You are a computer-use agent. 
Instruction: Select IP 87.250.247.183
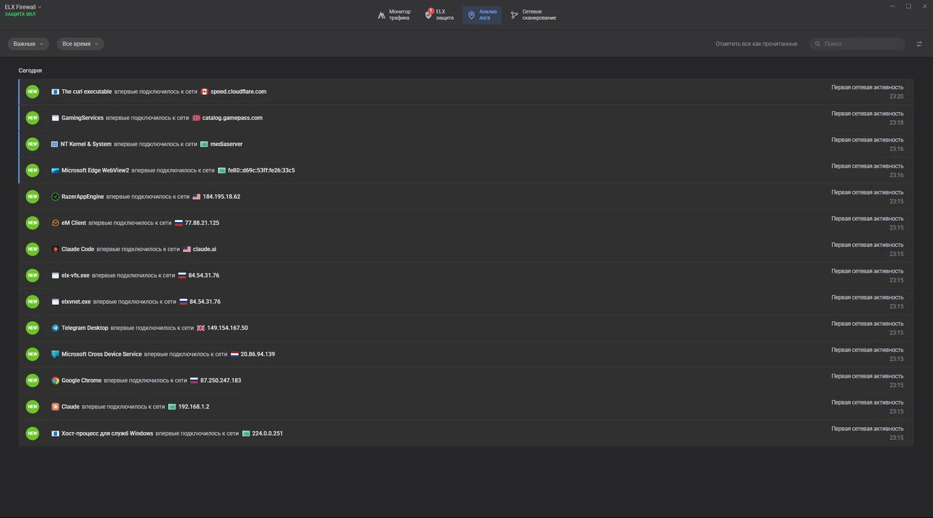pyautogui.click(x=220, y=380)
